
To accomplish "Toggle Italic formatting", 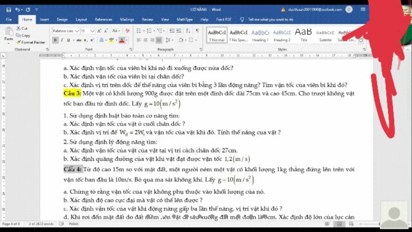I will click(x=62, y=40).
